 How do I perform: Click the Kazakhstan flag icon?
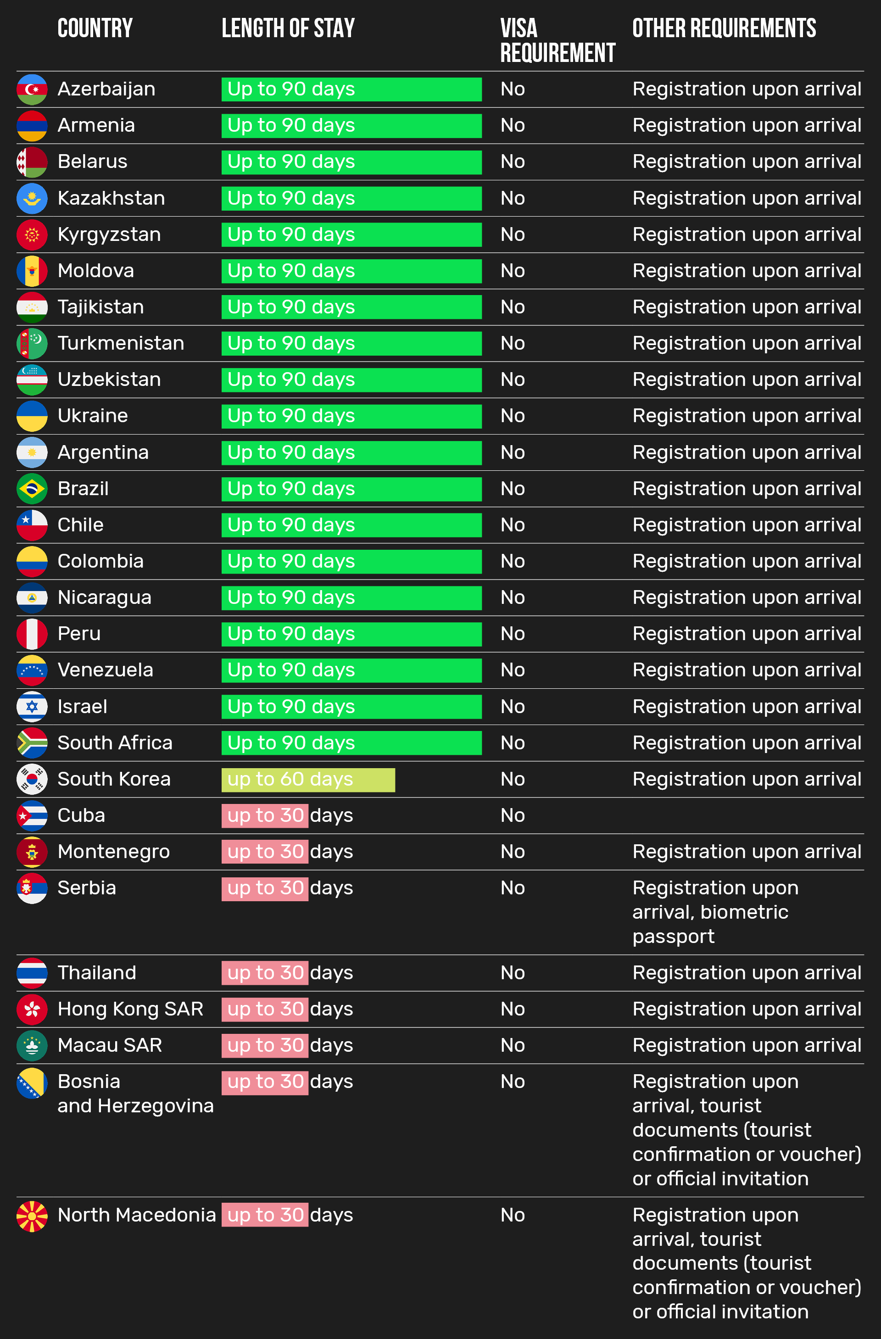[32, 199]
